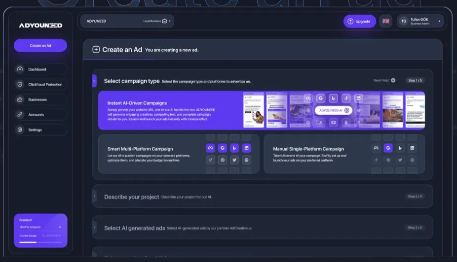Go to the Businesses page

(x=40, y=99)
